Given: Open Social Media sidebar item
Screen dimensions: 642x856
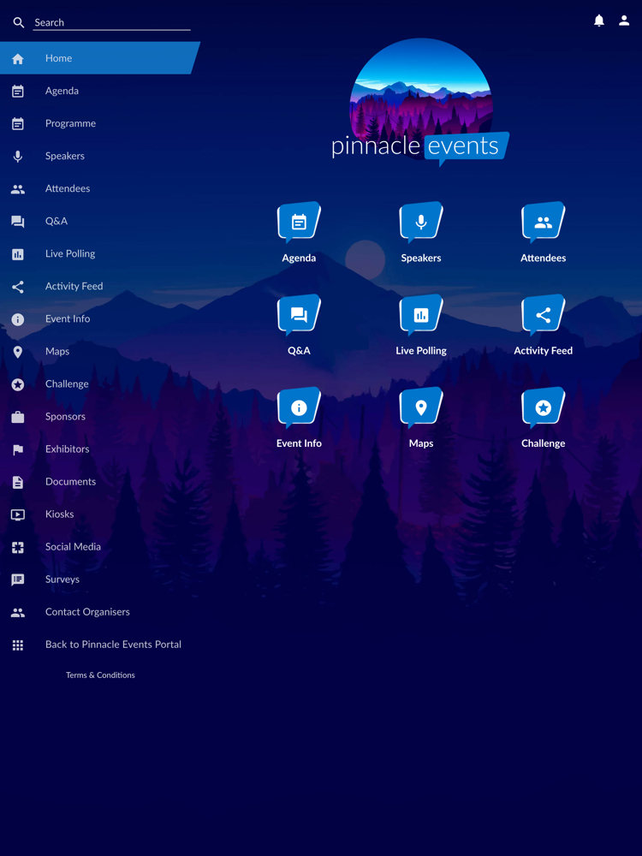Looking at the screenshot, I should pos(98,546).
